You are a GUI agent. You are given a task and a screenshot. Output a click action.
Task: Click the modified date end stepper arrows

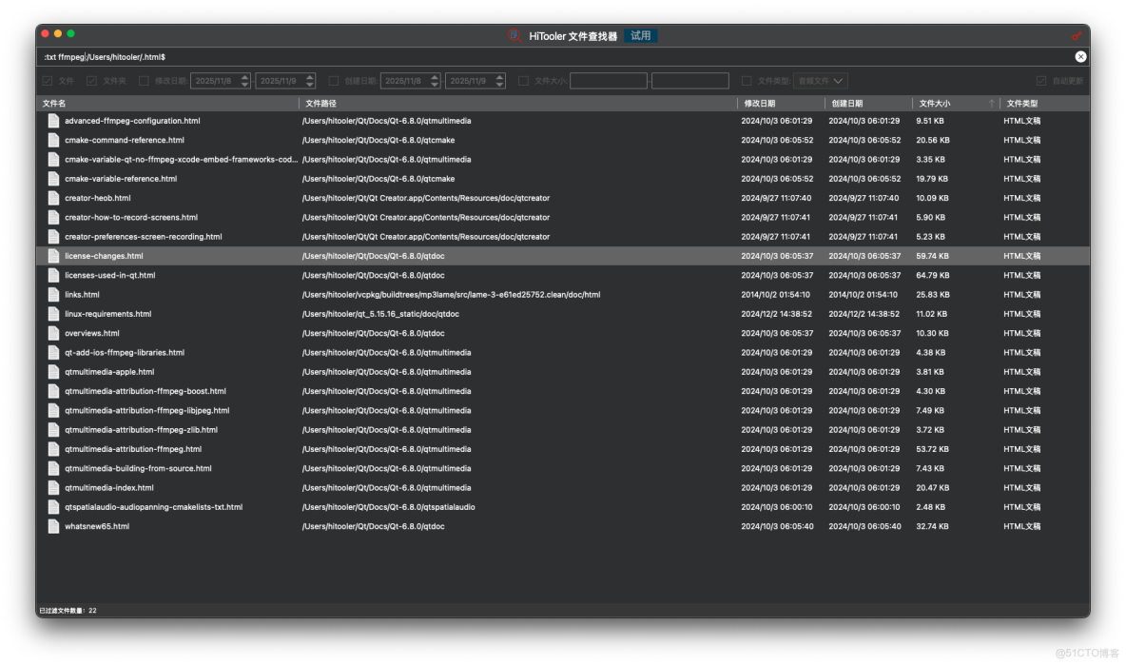click(x=309, y=81)
